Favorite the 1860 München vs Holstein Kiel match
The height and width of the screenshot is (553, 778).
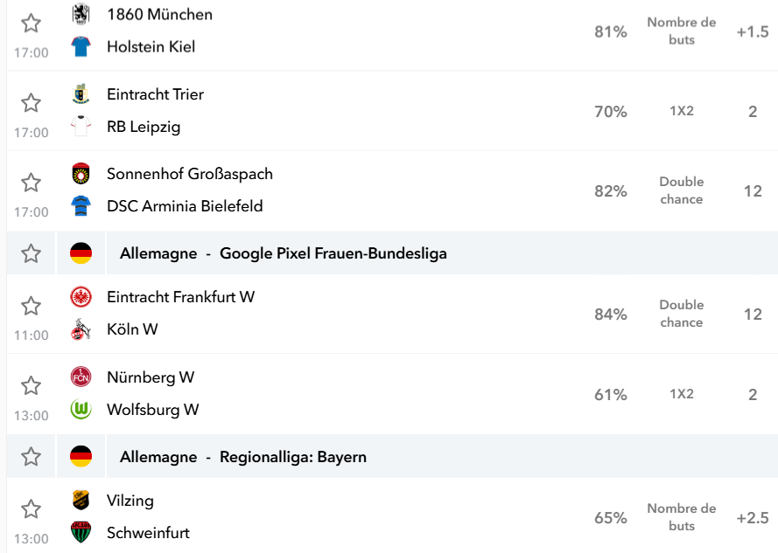31,23
